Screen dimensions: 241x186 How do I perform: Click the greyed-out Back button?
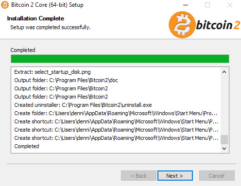(x=138, y=176)
